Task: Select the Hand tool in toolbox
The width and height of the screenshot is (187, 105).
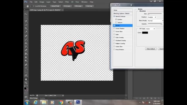Action: pos(26,79)
